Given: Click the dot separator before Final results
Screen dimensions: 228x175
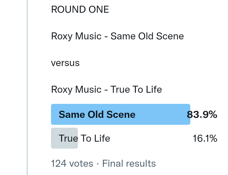Looking at the screenshot, I should 98,164.
